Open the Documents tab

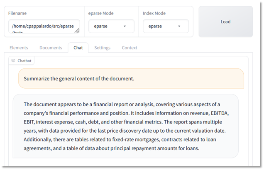tap(51, 48)
